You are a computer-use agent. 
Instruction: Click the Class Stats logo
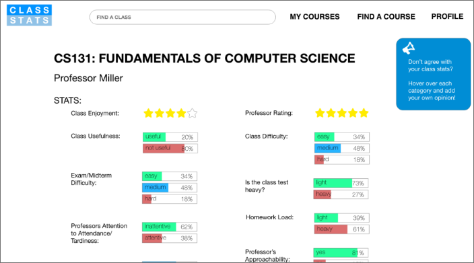pyautogui.click(x=30, y=15)
